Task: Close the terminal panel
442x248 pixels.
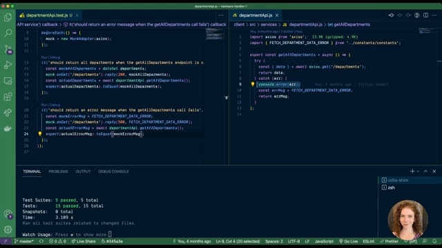Action: (x=434, y=172)
